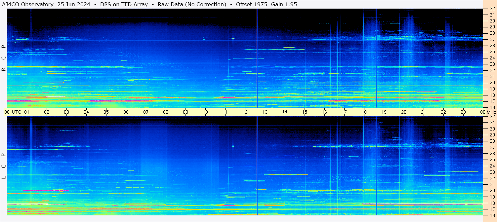497x222 pixels.
Task: Click the "L C P" lower panel label
Action: pos(4,166)
